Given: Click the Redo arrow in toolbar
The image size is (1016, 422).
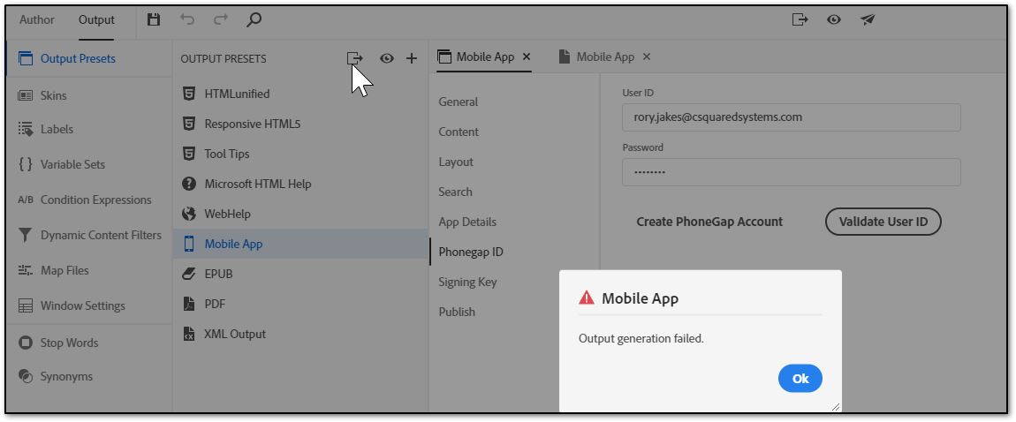Looking at the screenshot, I should tap(220, 19).
